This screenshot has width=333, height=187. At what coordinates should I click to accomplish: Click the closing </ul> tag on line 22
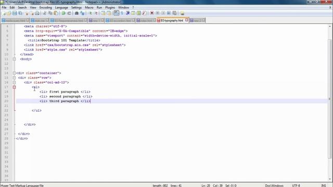(x=36, y=111)
